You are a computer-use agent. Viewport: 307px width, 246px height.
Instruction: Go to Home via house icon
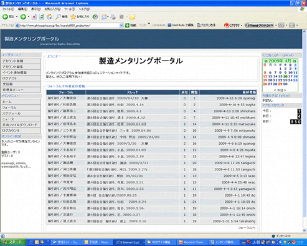coord(49,17)
